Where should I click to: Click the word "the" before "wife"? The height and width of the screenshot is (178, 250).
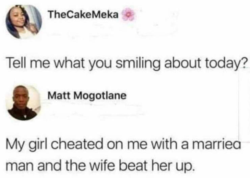[76, 166]
